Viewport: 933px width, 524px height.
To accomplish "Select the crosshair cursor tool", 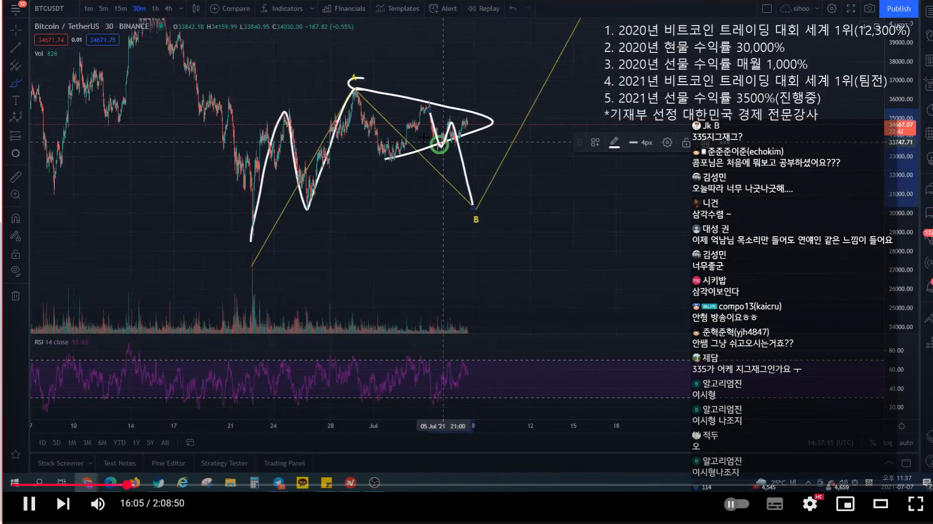I will [x=16, y=29].
